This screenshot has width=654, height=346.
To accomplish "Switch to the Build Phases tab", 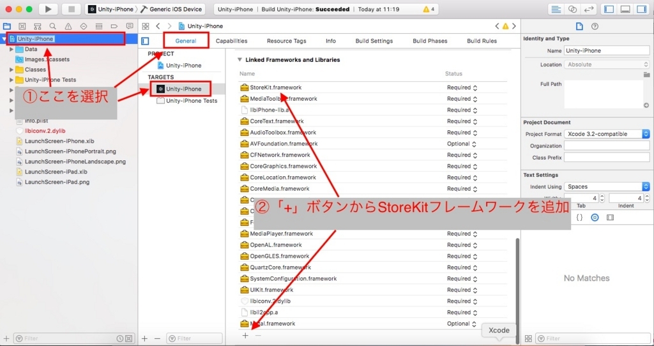I will [x=430, y=41].
